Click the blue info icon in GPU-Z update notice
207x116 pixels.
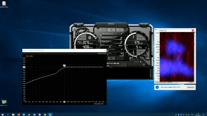pos(157,87)
